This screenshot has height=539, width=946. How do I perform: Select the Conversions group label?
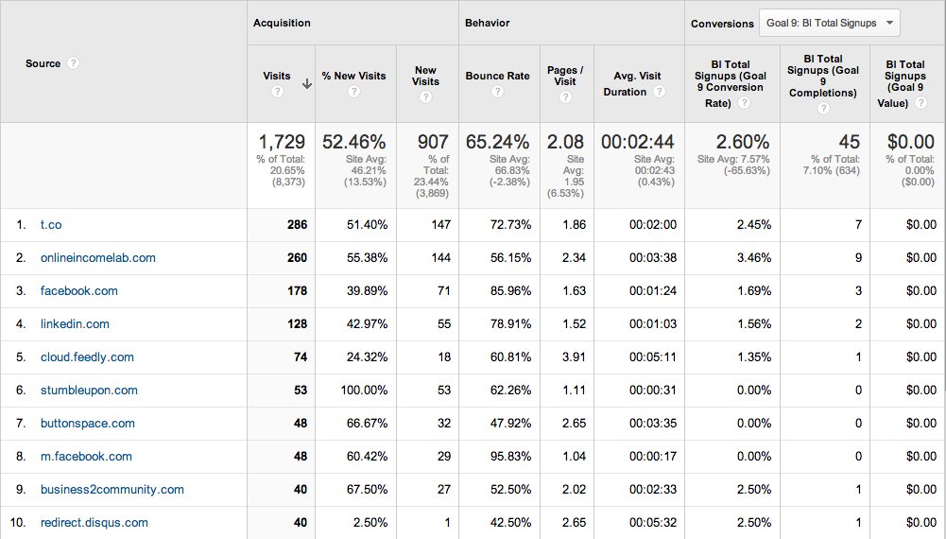[722, 24]
